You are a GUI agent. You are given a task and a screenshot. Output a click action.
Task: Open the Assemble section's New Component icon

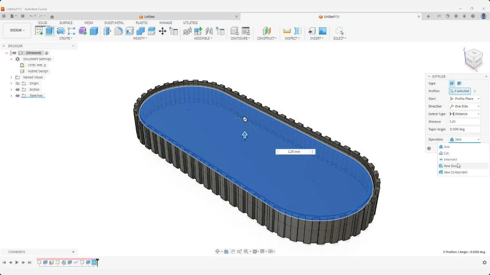tap(198, 31)
